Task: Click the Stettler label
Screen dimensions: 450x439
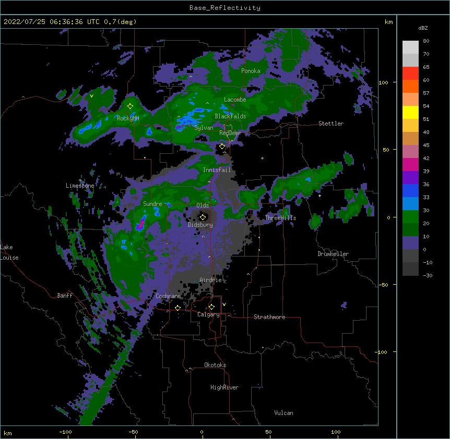Action: point(331,124)
